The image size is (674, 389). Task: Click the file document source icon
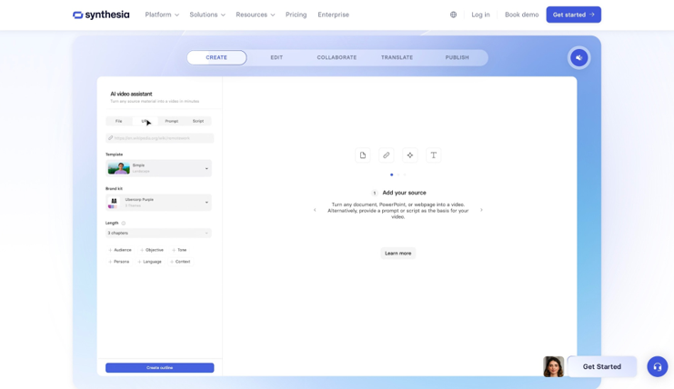[x=362, y=155]
